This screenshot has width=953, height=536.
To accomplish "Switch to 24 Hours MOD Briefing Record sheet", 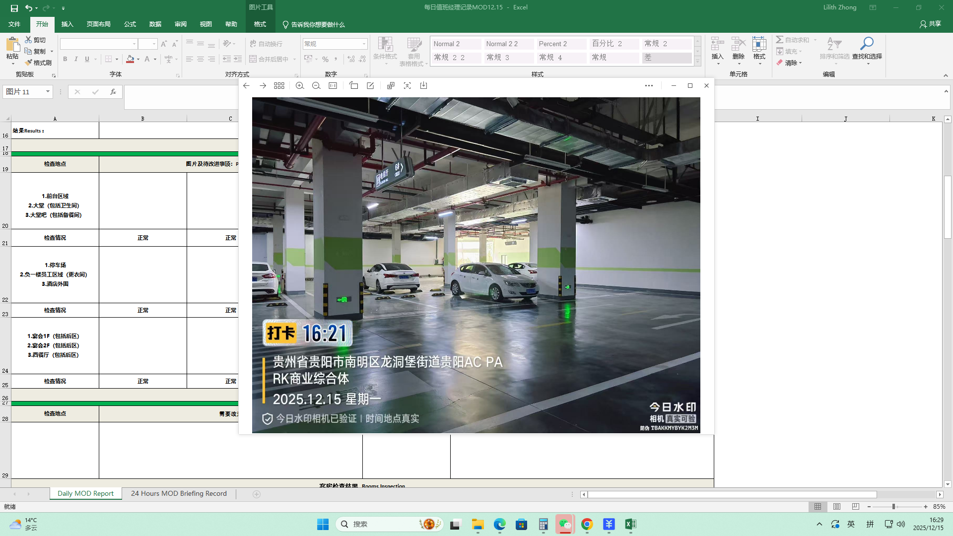I will tap(179, 494).
